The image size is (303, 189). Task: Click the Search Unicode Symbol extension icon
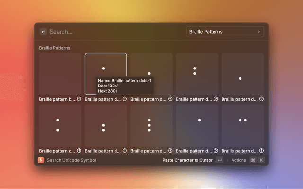pyautogui.click(x=41, y=160)
